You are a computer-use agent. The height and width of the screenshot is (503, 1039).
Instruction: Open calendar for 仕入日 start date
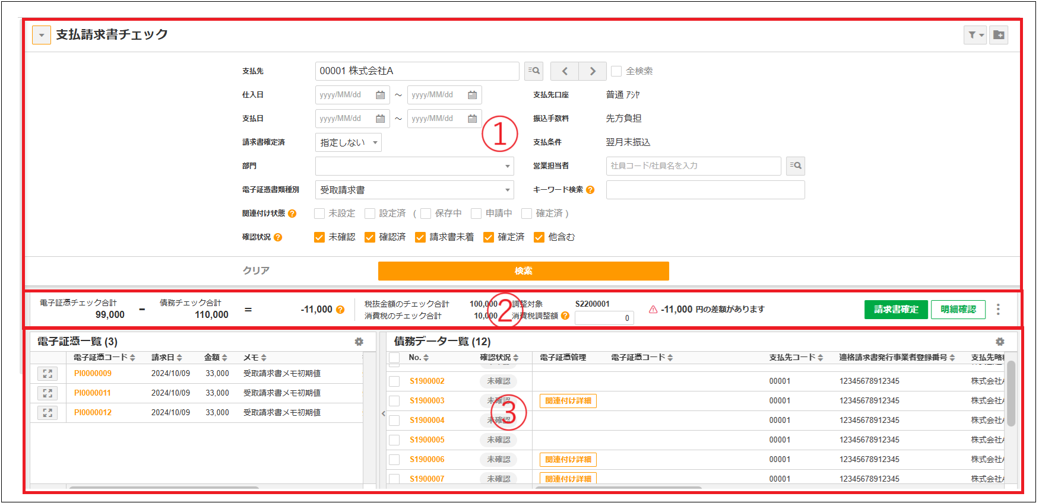[x=380, y=95]
